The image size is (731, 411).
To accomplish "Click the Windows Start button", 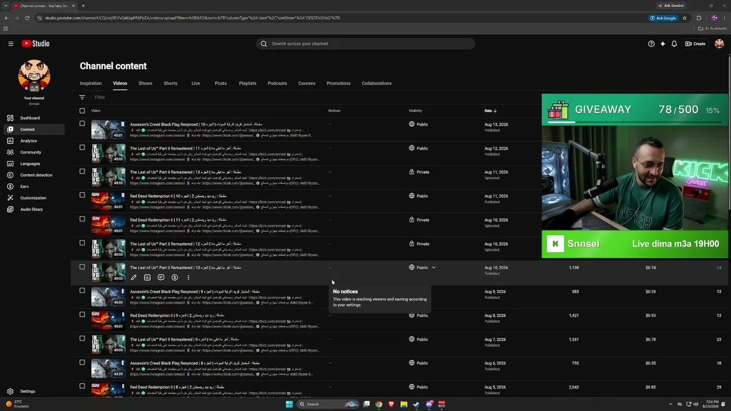I will 290,404.
